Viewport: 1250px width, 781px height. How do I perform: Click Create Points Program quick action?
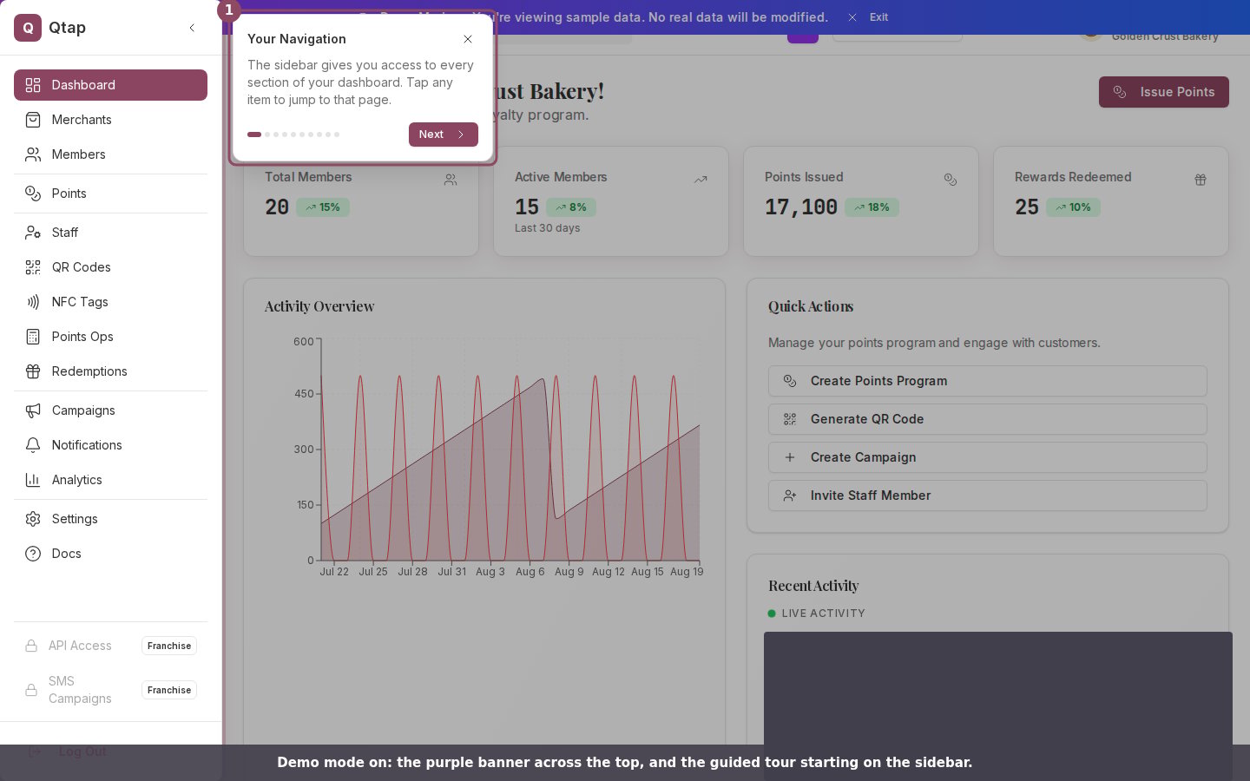pyautogui.click(x=988, y=381)
